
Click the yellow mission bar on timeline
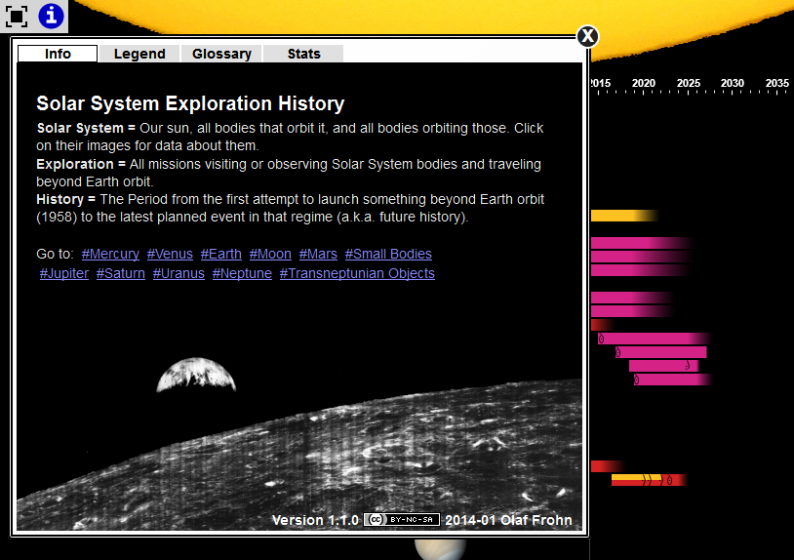coord(624,216)
